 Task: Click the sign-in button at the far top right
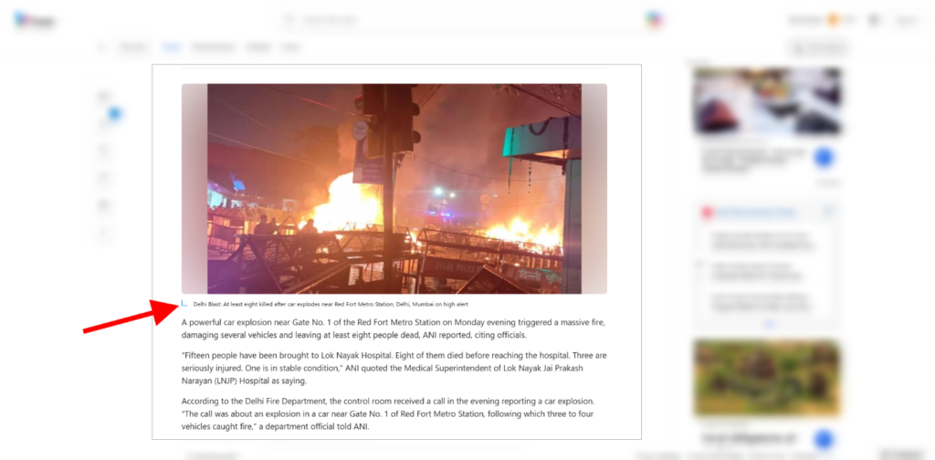907,20
